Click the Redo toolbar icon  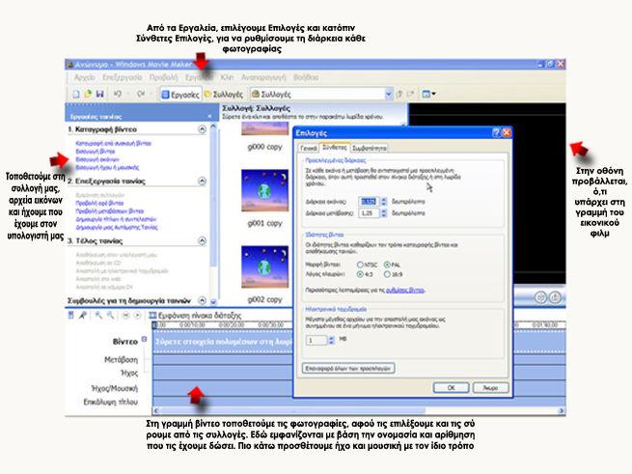tap(141, 94)
